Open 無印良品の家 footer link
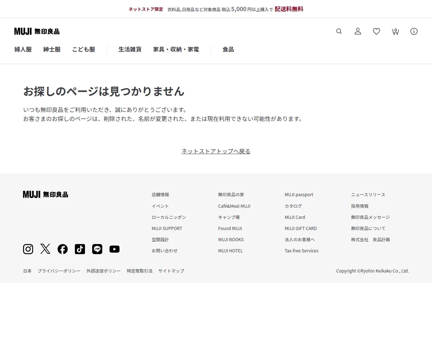432x360 pixels. pos(231,195)
